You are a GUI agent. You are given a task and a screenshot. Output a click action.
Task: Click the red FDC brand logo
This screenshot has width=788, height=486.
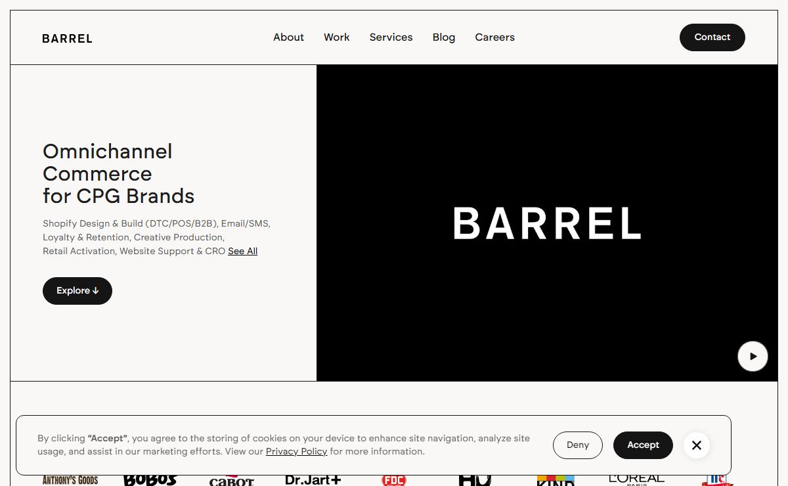(x=393, y=480)
